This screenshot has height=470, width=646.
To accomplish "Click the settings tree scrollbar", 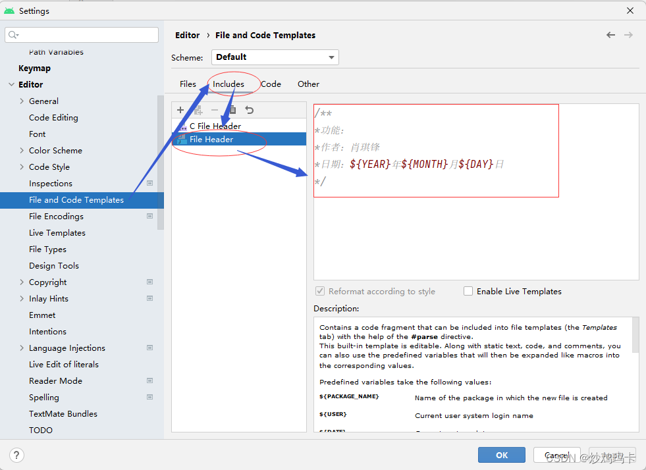I will click(161, 163).
